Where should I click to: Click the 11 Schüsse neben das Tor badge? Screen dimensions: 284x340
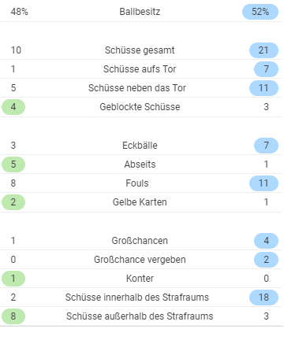(x=263, y=88)
